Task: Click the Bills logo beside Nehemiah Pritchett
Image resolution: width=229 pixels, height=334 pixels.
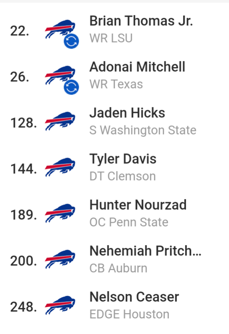Action: click(x=60, y=259)
